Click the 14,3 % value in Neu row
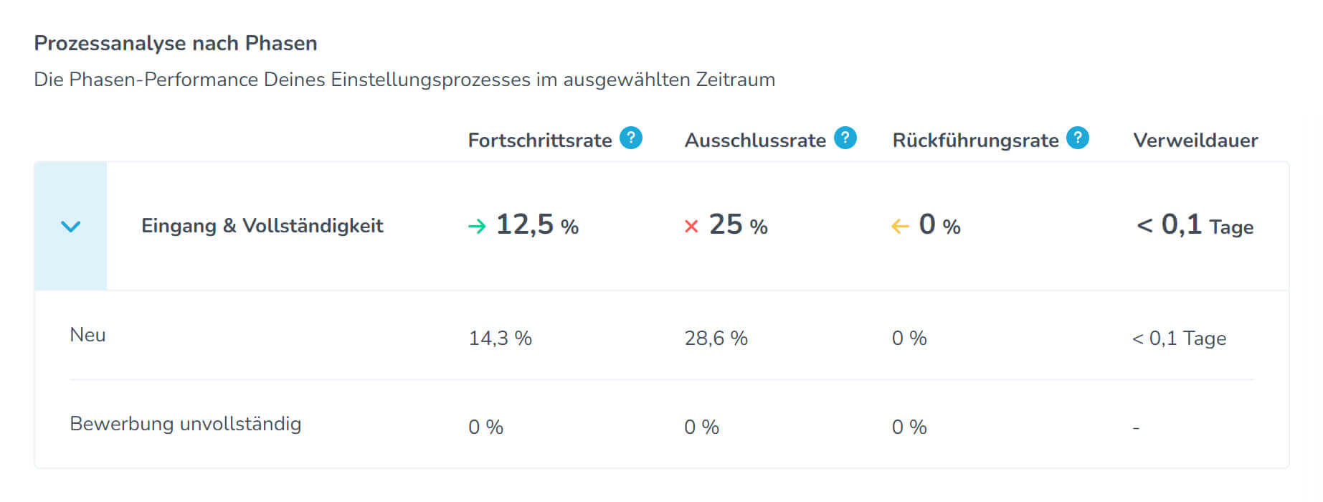 tap(500, 338)
